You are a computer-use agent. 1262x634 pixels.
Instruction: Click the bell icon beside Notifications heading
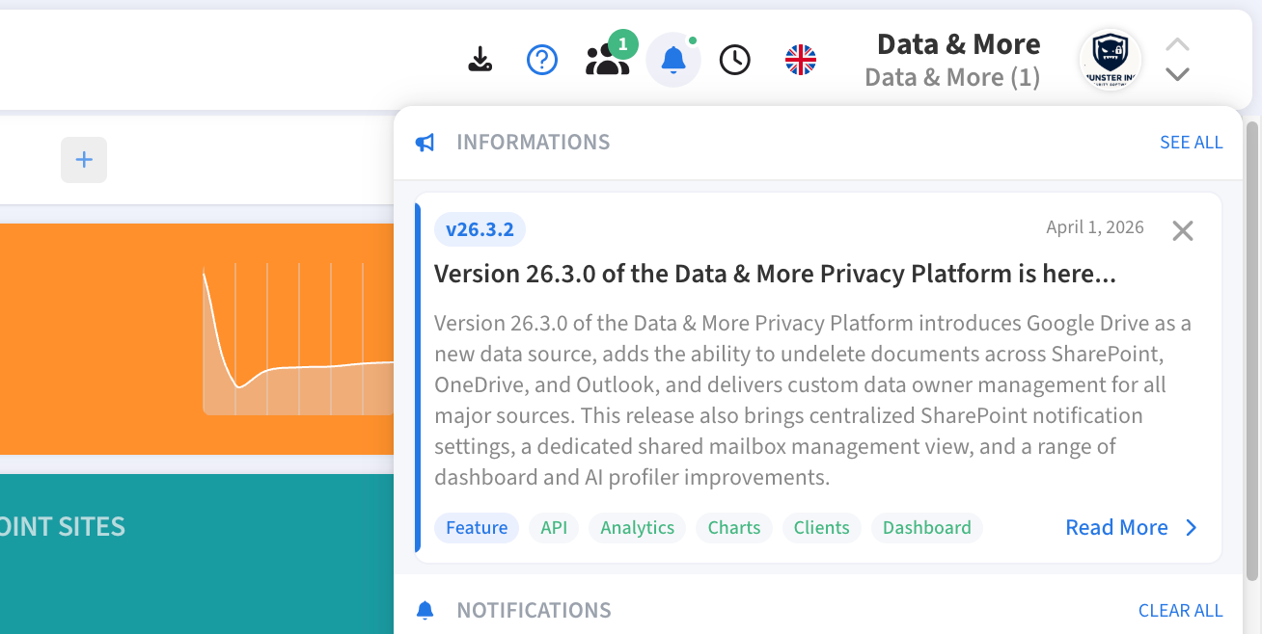pyautogui.click(x=425, y=611)
